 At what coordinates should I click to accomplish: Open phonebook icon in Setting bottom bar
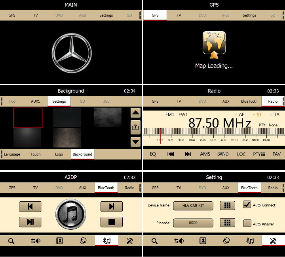203,241
